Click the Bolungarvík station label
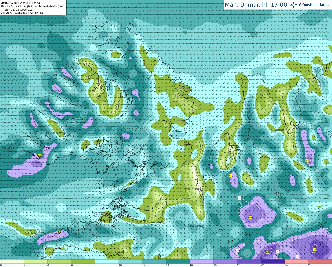The height and width of the screenshot is (267, 332). pos(78,63)
